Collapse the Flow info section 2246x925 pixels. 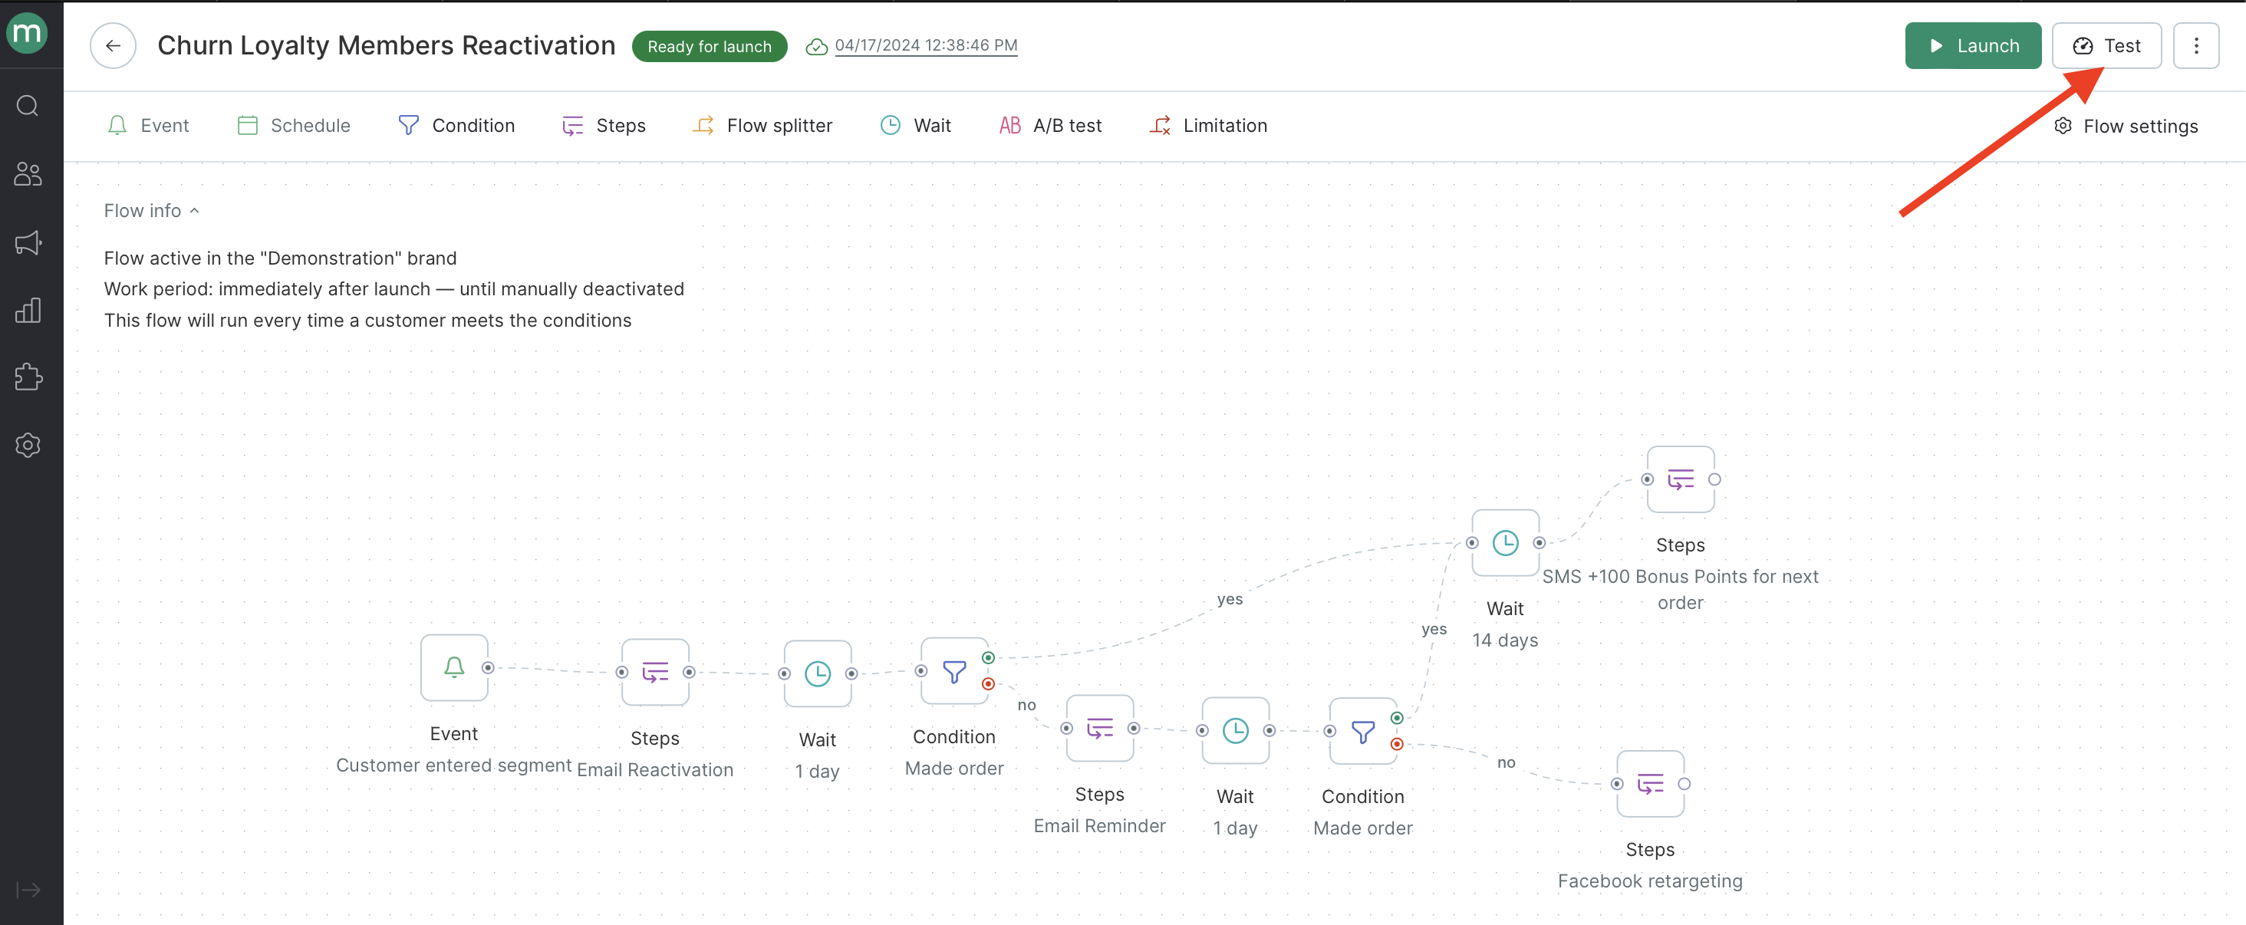coord(152,211)
